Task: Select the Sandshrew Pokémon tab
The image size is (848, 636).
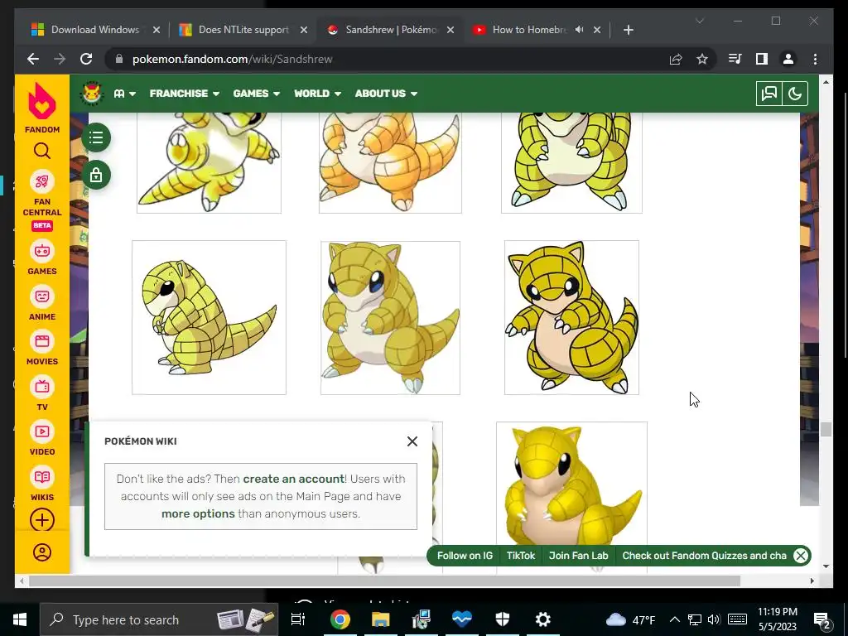Action: tap(391, 30)
